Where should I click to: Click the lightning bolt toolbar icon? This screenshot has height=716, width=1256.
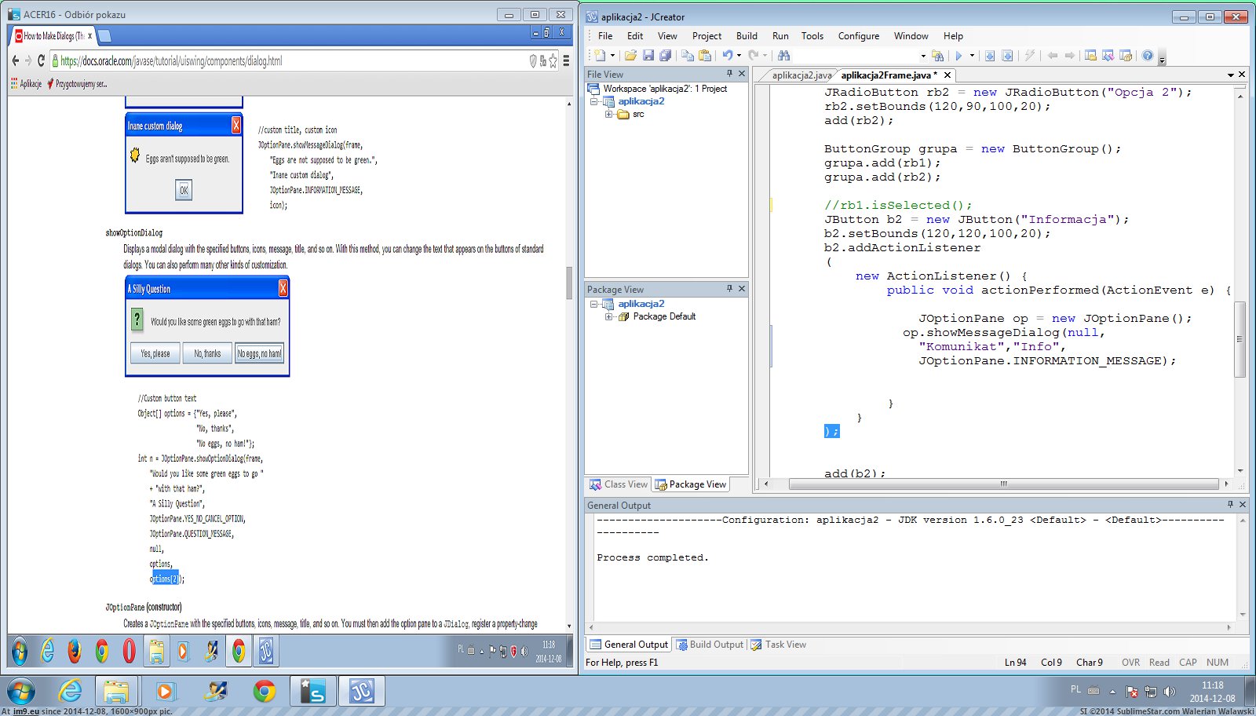[x=1030, y=55]
